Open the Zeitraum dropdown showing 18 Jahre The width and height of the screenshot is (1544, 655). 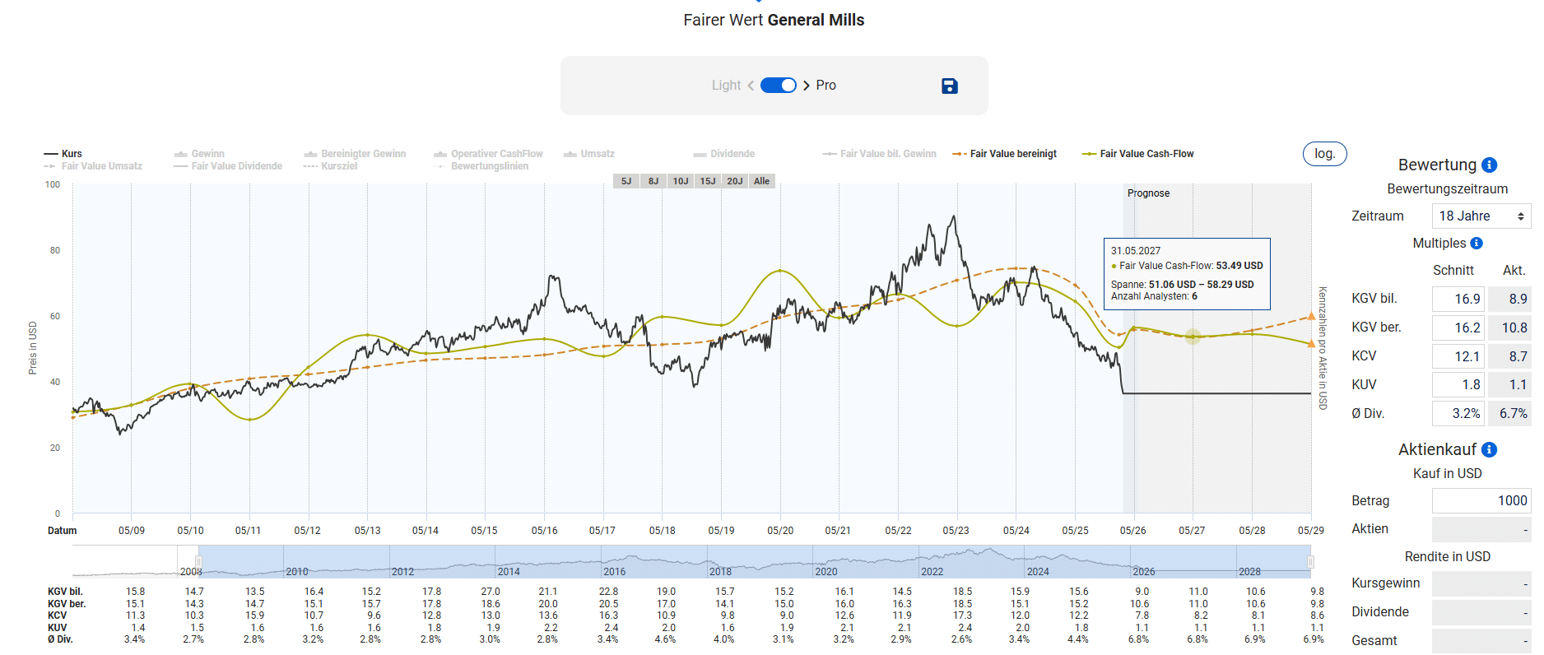(1480, 216)
